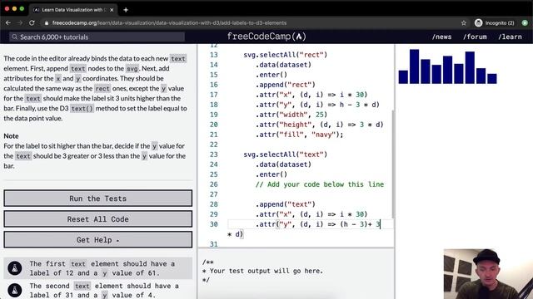Click the freeCodeCamp logo
This screenshot has height=299, width=533.
[266, 37]
